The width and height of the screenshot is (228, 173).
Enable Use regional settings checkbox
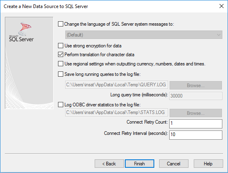(60, 64)
